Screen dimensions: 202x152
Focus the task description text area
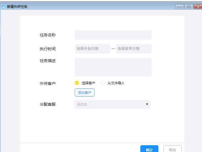[113, 67]
